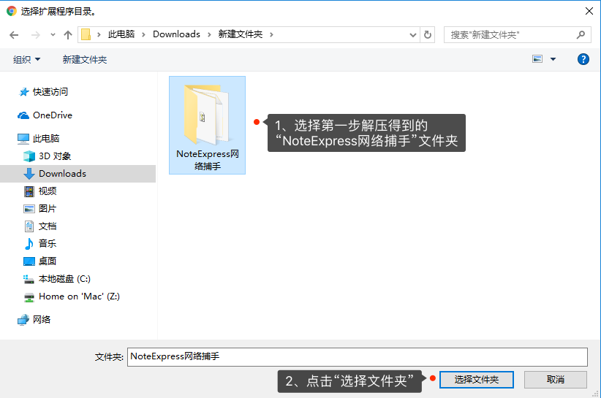Image resolution: width=601 pixels, height=398 pixels.
Task: Go back with the left arrow
Action: [x=14, y=35]
